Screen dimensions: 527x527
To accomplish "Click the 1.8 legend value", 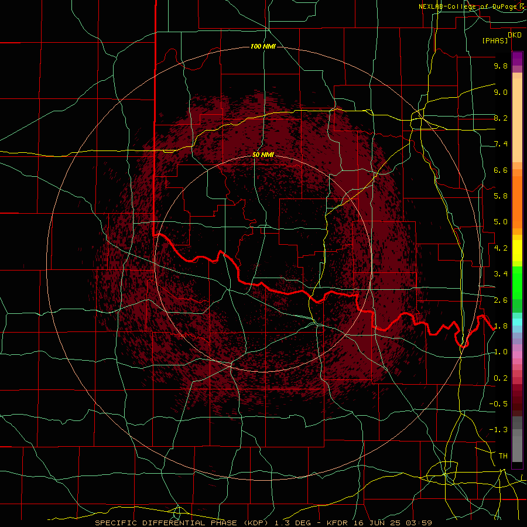I will click(x=501, y=326).
